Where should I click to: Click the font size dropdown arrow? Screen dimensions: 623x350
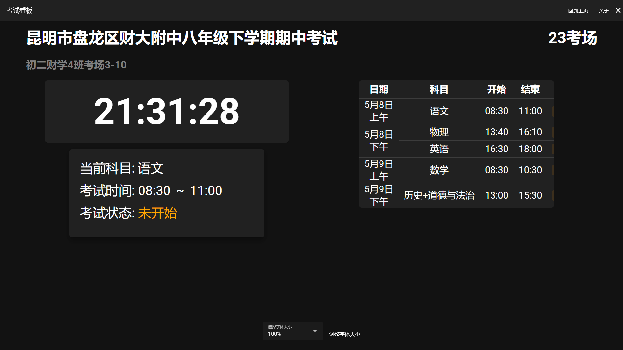[x=315, y=331]
